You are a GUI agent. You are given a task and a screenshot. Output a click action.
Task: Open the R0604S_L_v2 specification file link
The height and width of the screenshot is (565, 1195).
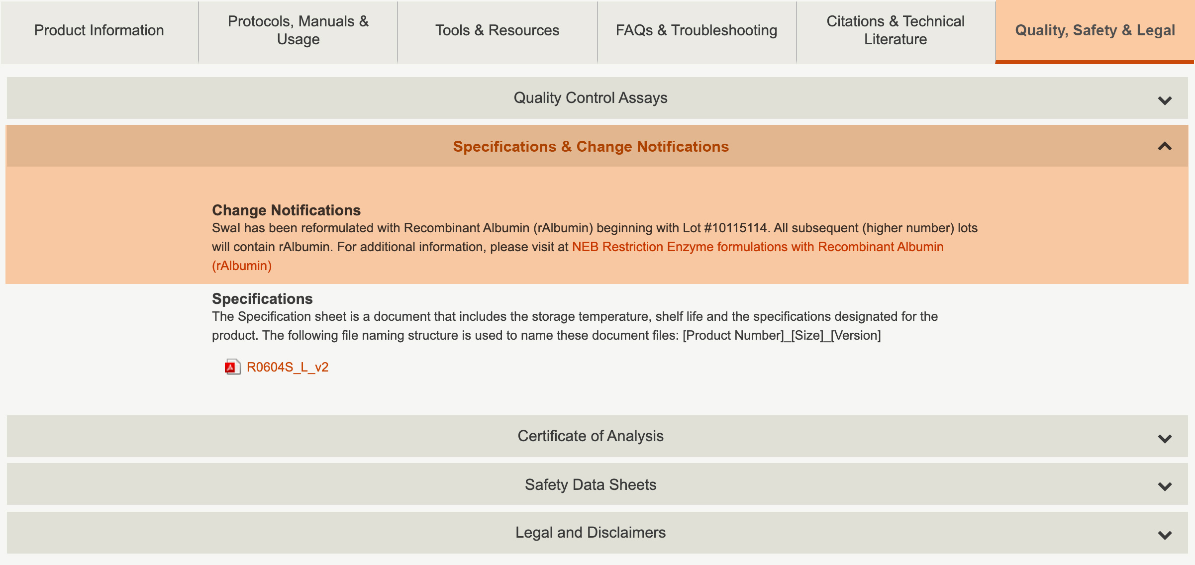288,367
